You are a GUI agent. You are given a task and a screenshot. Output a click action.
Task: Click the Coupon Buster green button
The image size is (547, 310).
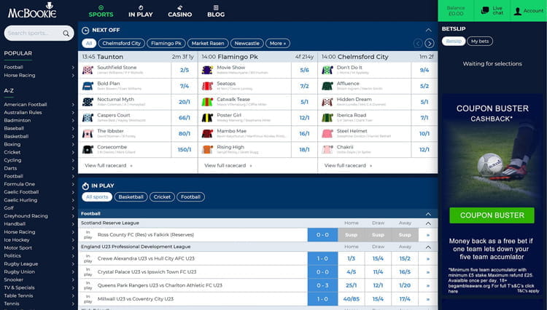coord(492,215)
